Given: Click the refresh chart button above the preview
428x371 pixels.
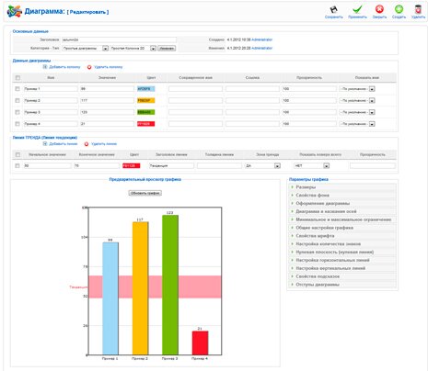Looking at the screenshot, I should pyautogui.click(x=145, y=193).
